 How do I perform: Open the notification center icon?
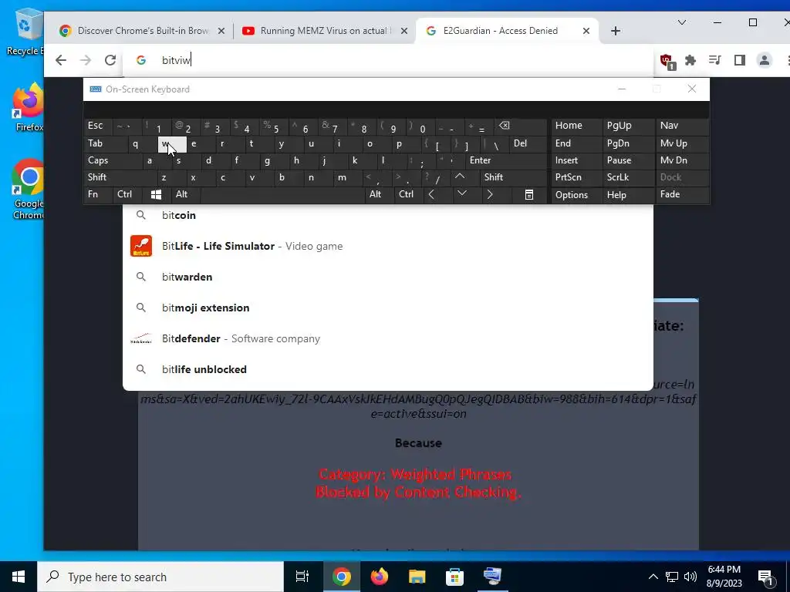point(766,577)
